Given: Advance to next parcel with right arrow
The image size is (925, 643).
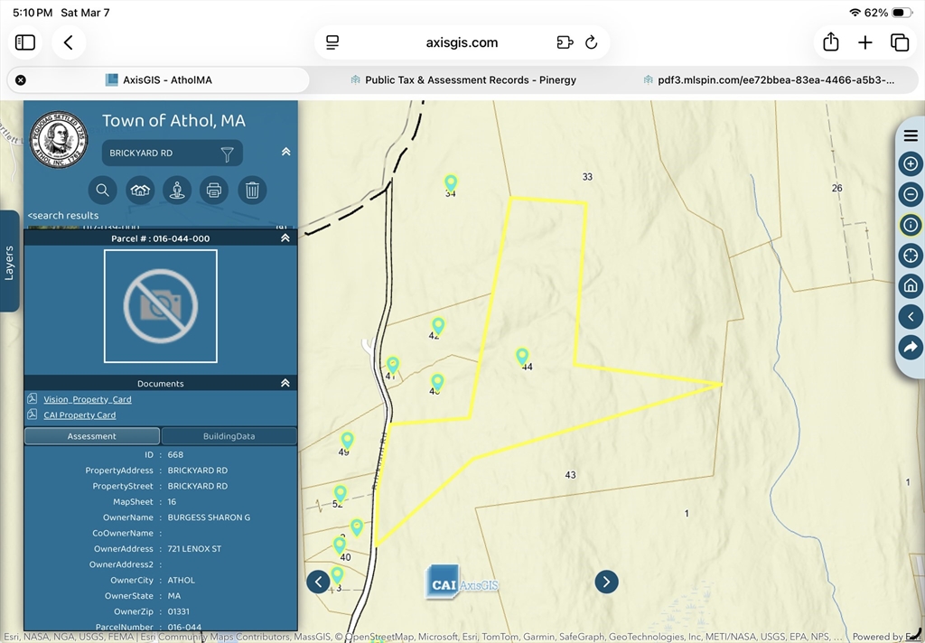Looking at the screenshot, I should (x=606, y=582).
